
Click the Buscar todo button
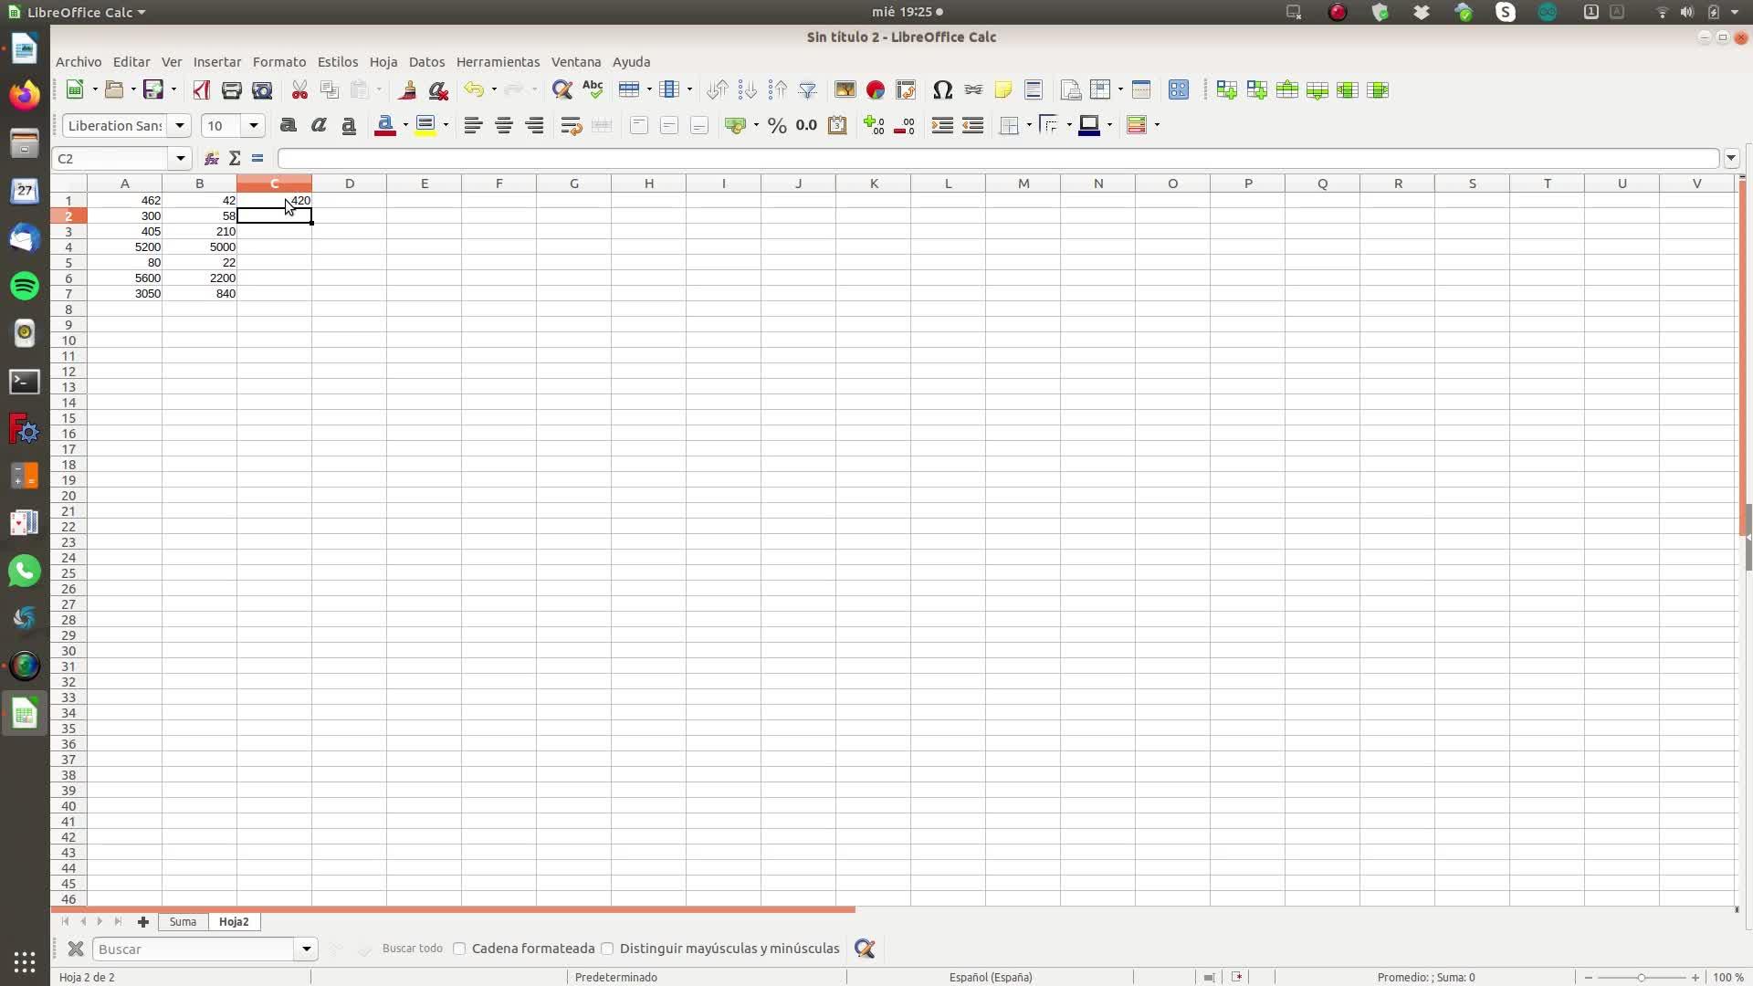412,949
